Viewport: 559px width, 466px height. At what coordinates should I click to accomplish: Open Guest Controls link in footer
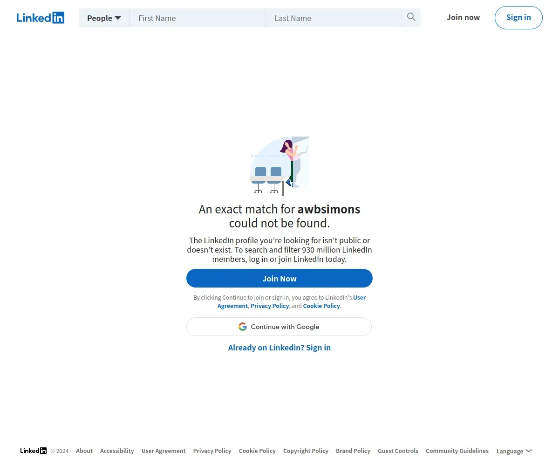(398, 451)
